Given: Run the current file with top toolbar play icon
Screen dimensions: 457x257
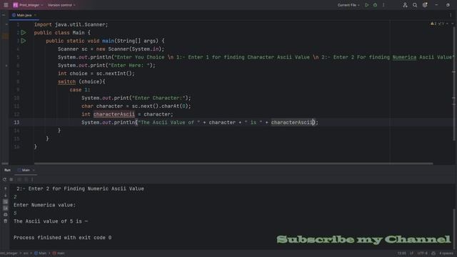Looking at the screenshot, I should coord(366,5).
